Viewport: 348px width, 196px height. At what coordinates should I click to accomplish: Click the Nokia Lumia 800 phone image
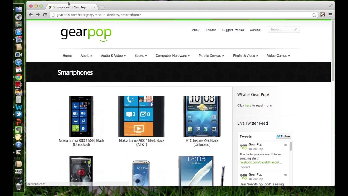point(81,117)
